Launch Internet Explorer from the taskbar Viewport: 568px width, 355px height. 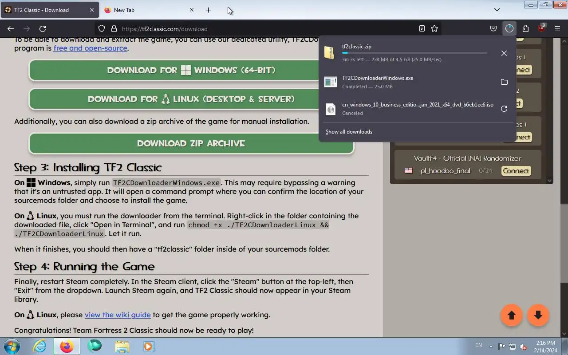click(40, 346)
